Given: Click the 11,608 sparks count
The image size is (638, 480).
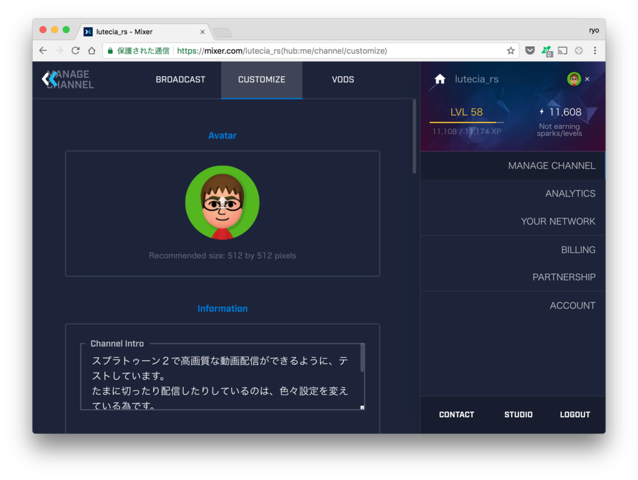Looking at the screenshot, I should point(565,112).
